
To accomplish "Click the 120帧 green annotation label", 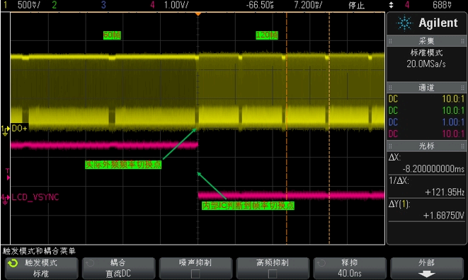I will 267,35.
